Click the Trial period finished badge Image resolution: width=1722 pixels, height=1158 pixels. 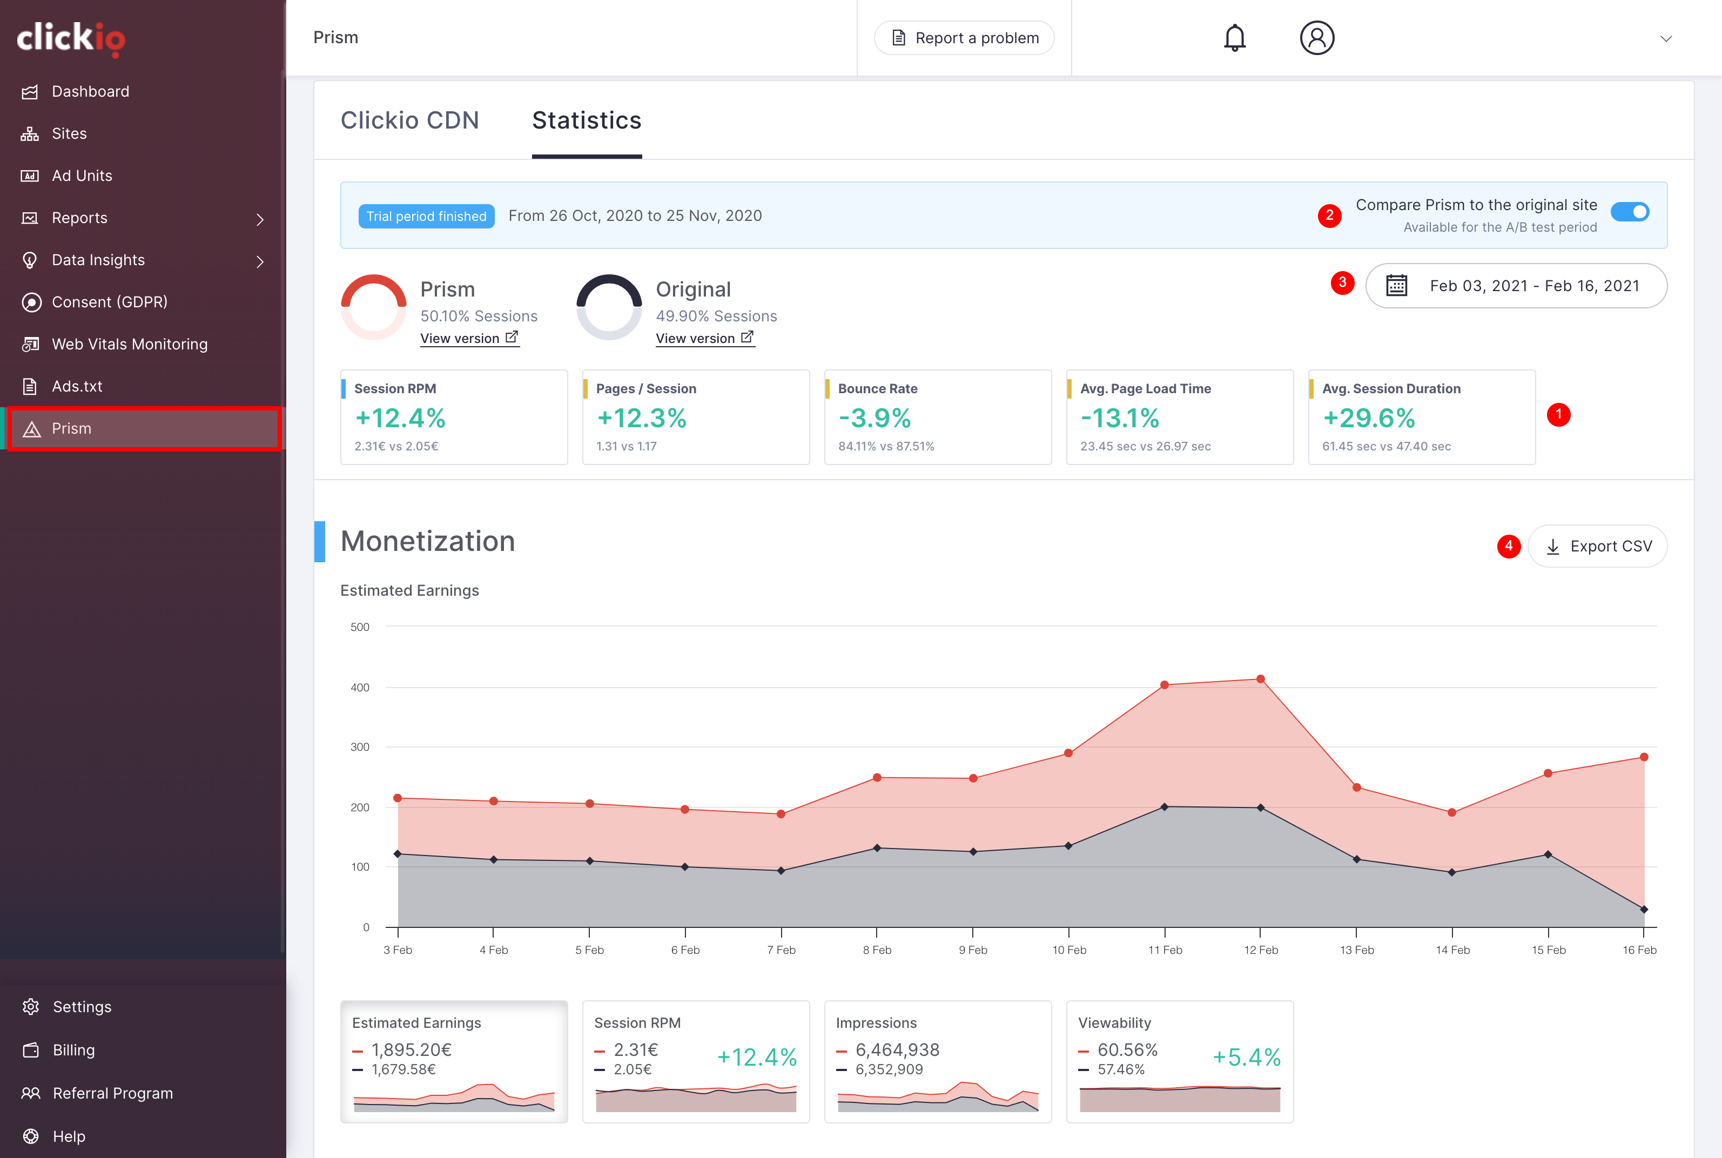coord(426,216)
